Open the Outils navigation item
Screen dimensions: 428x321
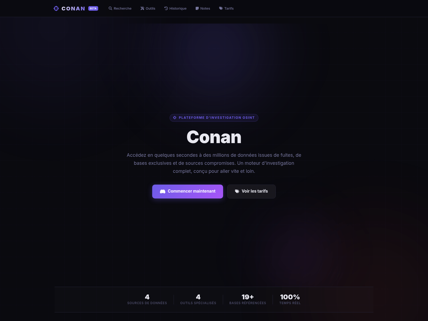[x=148, y=9]
